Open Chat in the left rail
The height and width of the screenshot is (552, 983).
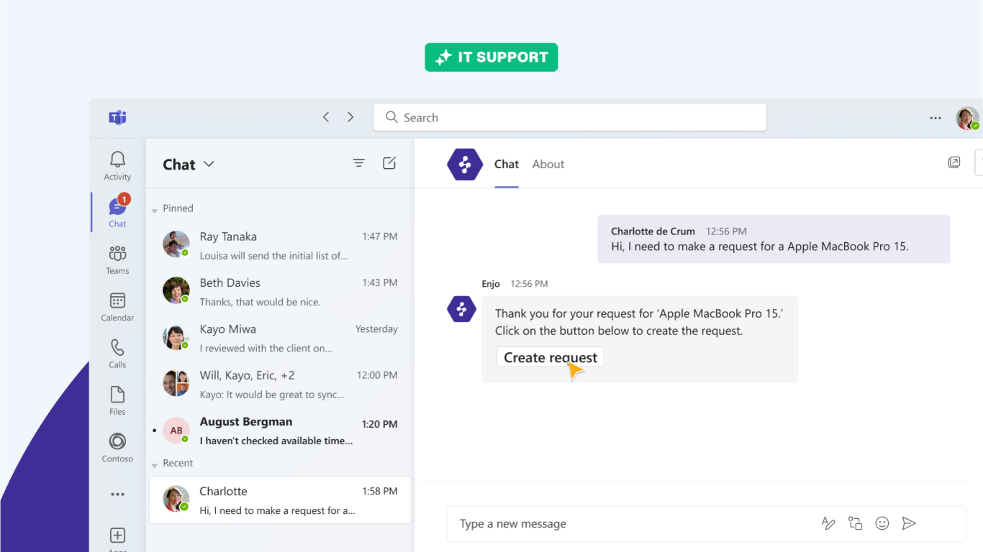(117, 212)
